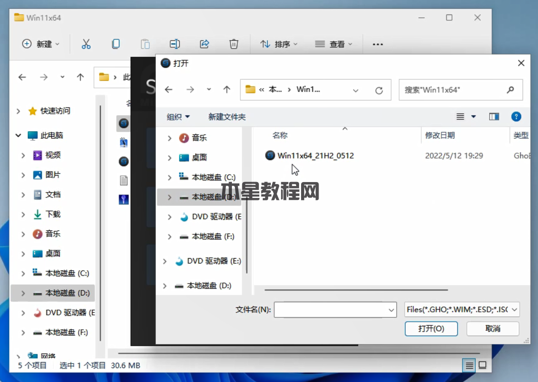Click the Open (打开(O)) button
The width and height of the screenshot is (538, 382).
431,329
